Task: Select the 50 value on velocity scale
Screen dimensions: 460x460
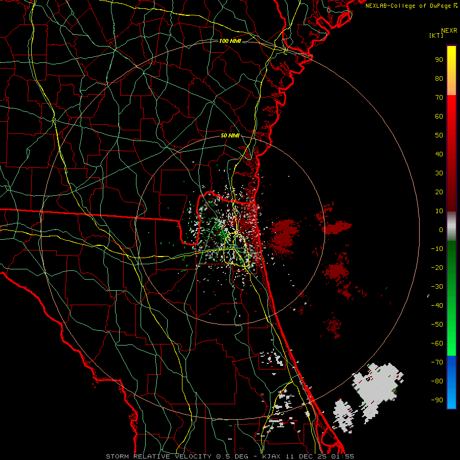Action: pos(439,135)
